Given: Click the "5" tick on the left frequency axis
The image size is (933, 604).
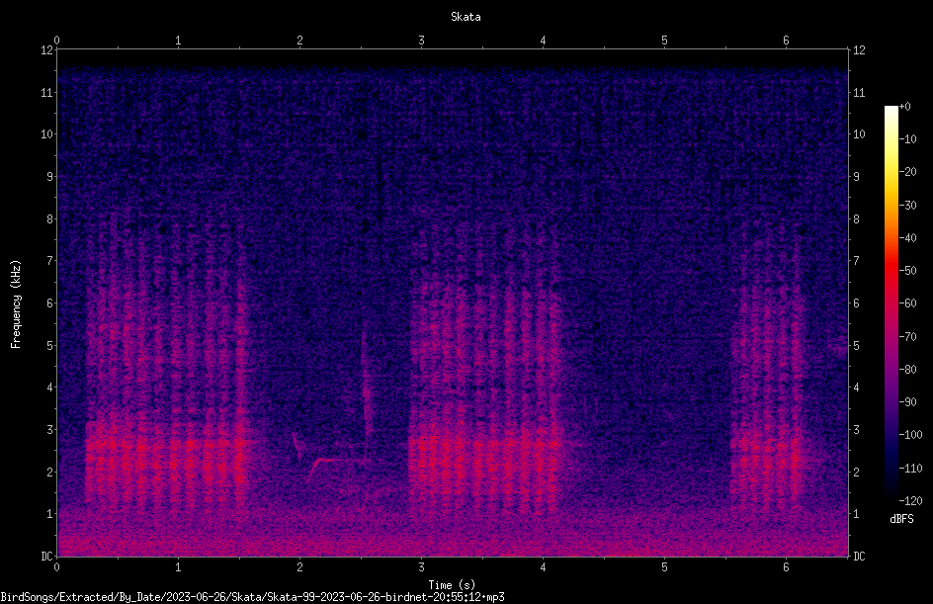Looking at the screenshot, I should (x=50, y=345).
